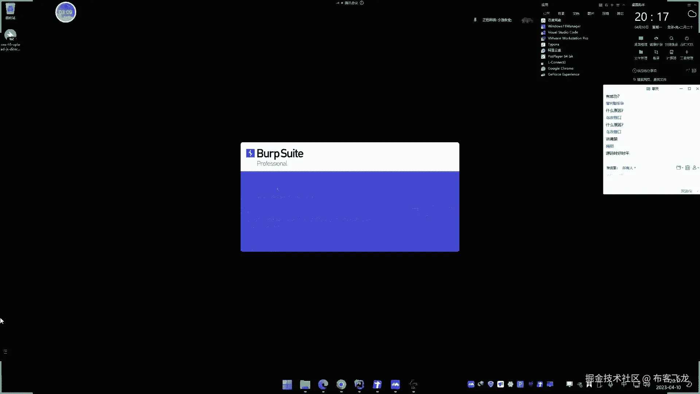The image size is (700, 394).
Task: Expand the send button options arrow
Action: (697, 191)
